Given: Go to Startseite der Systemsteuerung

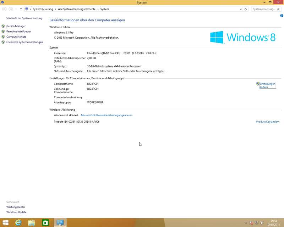Looking at the screenshot, I should (24, 18).
